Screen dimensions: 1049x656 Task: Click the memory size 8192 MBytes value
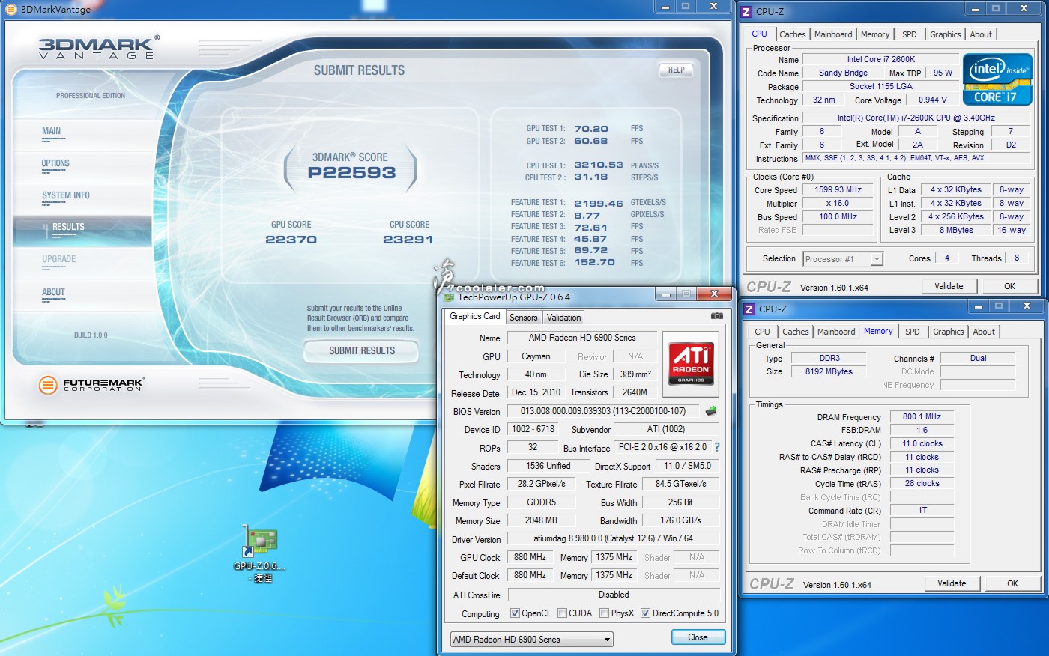click(x=829, y=371)
